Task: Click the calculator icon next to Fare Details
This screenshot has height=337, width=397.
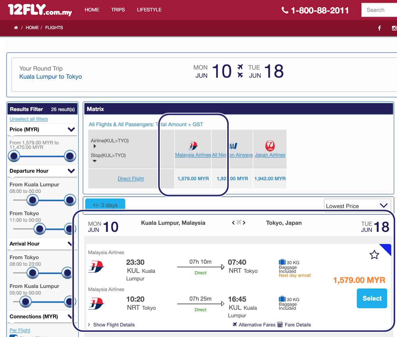Action: click(280, 324)
